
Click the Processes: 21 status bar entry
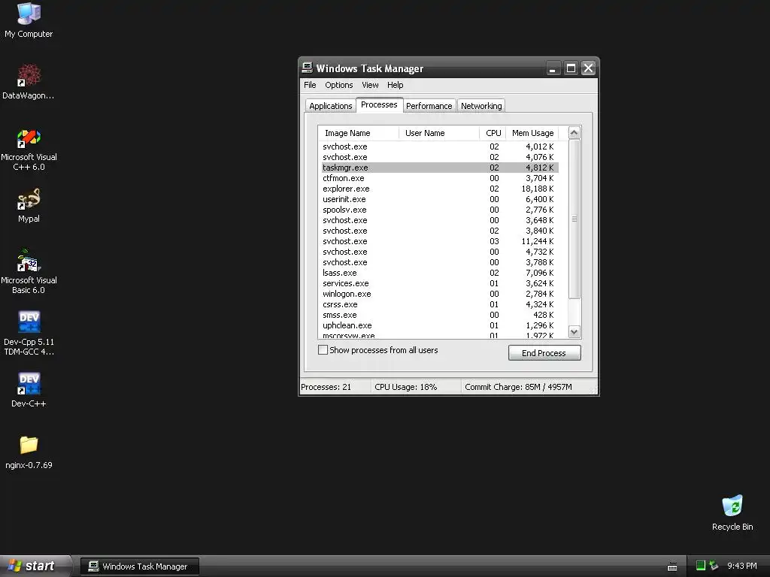(x=335, y=387)
